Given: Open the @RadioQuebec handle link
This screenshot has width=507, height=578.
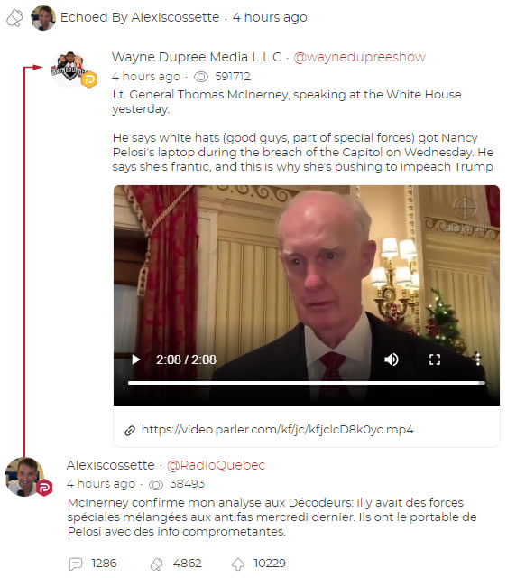Looking at the screenshot, I should [216, 466].
